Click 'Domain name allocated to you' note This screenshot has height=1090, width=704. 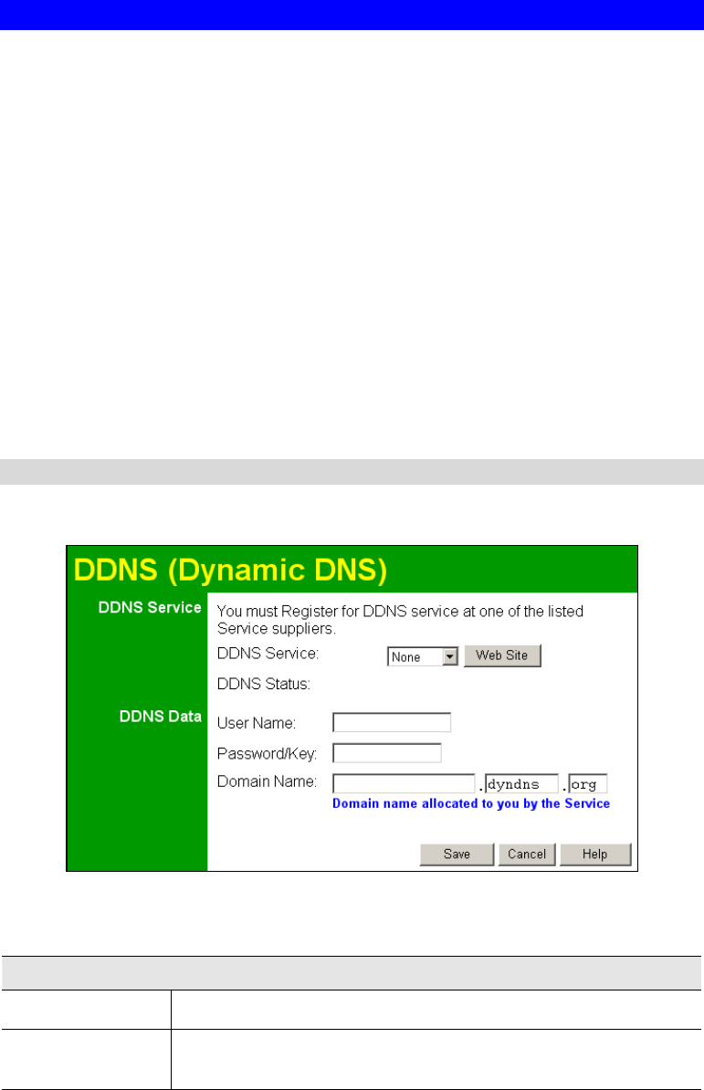471,803
